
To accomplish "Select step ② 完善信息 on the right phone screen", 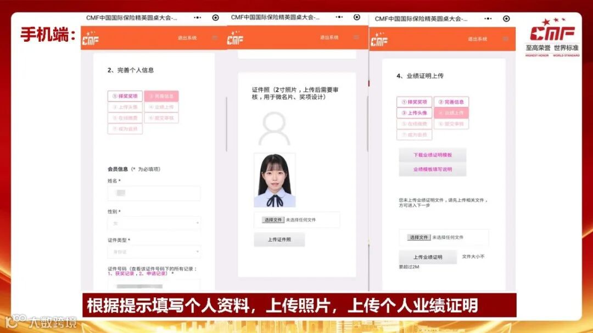I will 451,101.
